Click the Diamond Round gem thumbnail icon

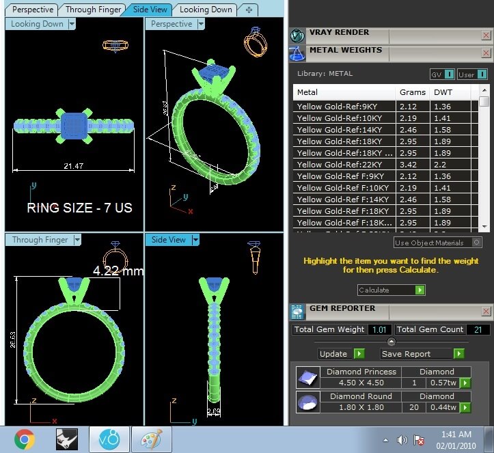click(307, 402)
